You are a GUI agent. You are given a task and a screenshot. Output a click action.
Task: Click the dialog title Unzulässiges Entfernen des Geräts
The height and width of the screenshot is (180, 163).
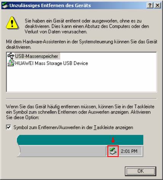point(50,6)
